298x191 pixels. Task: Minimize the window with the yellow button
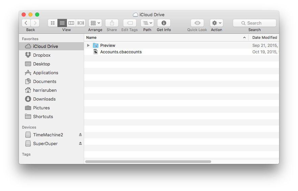30,15
